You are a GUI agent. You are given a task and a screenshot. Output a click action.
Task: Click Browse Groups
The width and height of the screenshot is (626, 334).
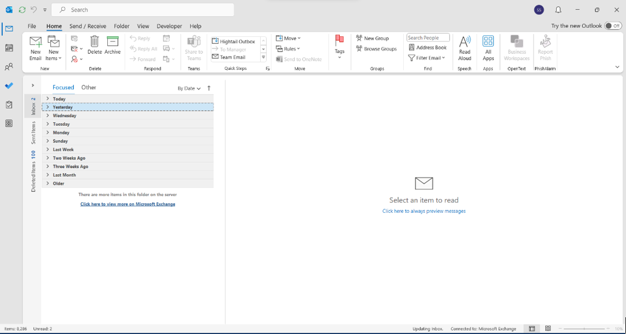click(376, 48)
